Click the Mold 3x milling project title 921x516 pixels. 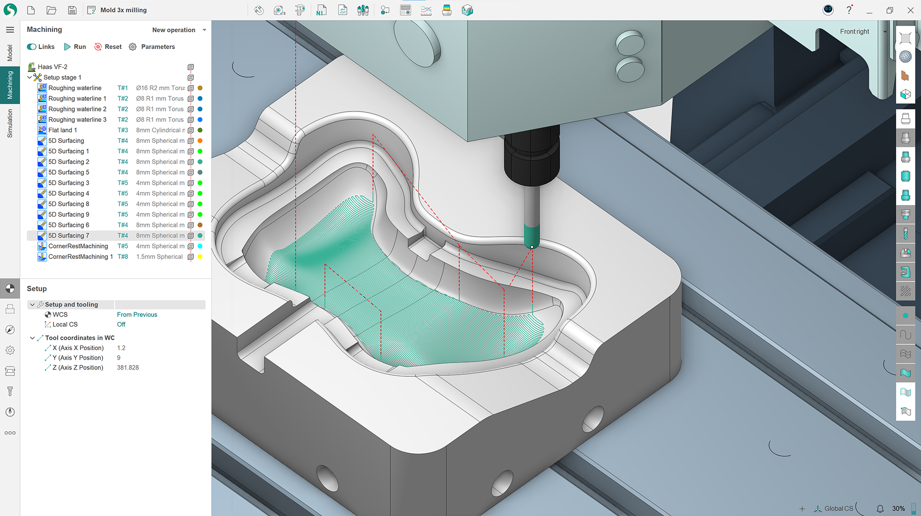pos(124,10)
